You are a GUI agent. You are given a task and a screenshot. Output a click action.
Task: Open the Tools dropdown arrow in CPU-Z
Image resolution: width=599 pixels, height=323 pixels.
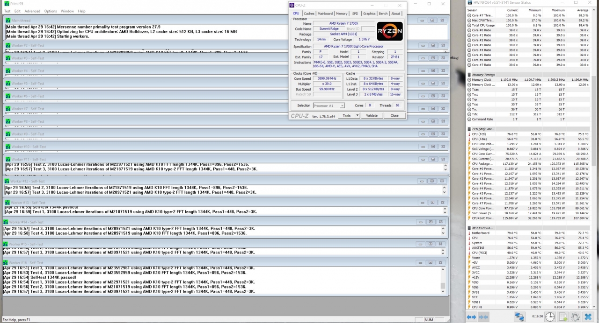[358, 115]
